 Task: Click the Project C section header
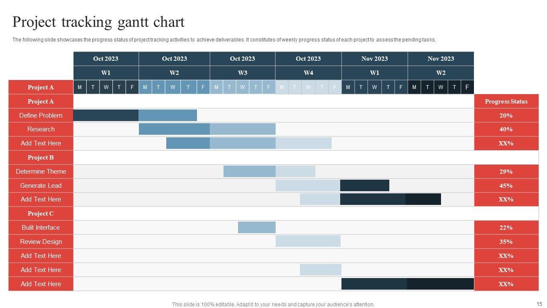pyautogui.click(x=41, y=213)
